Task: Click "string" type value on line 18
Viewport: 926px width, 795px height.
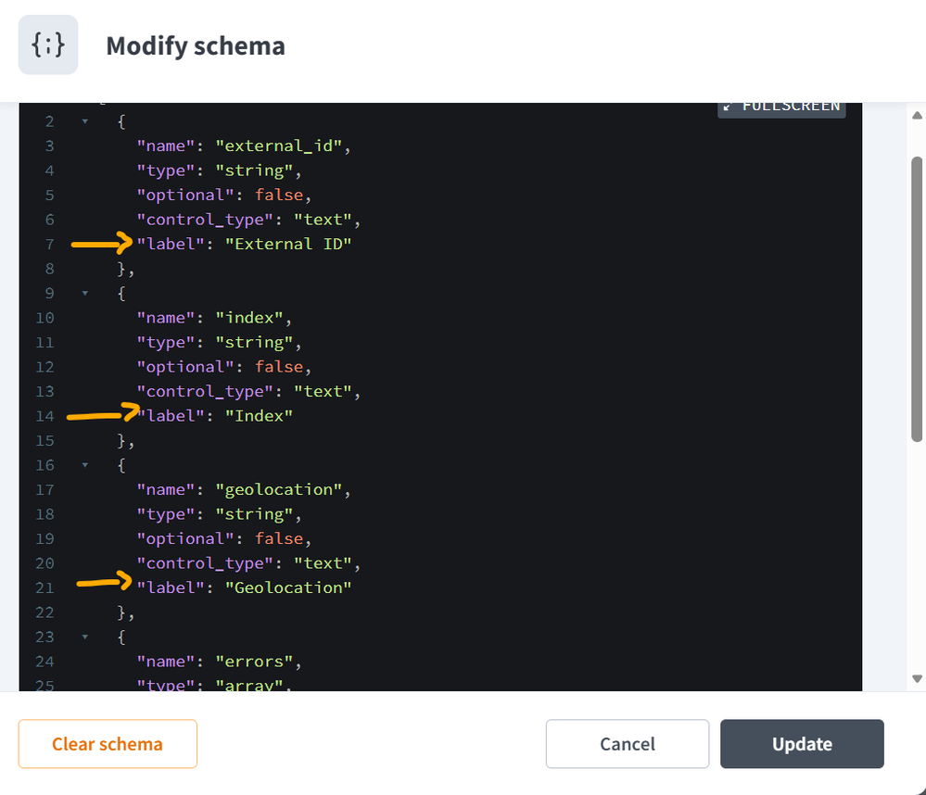Action: pos(254,514)
